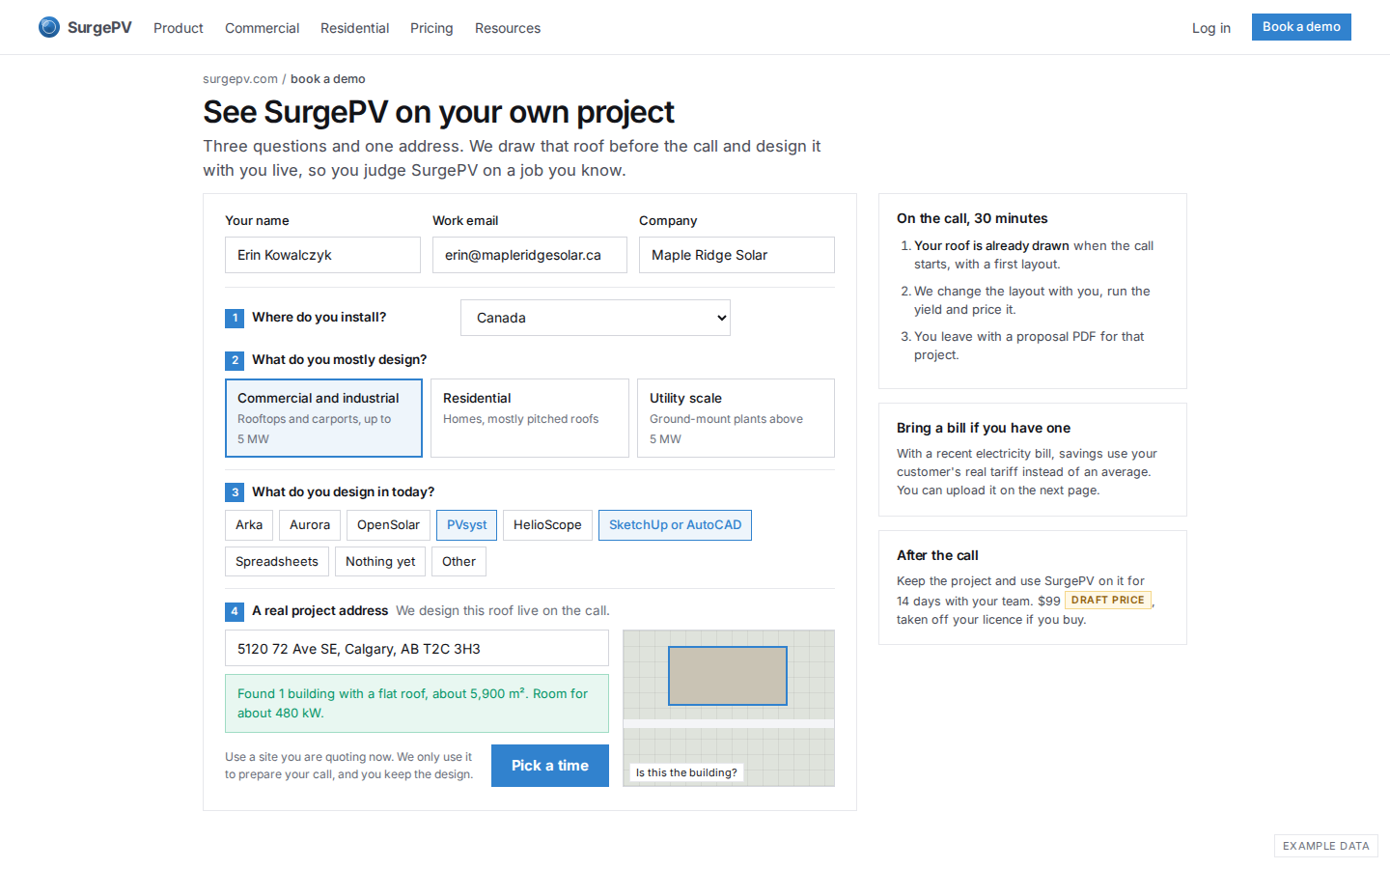Click the DRAFT PRICE badge
Screen dimensions: 1390x869
click(1108, 601)
